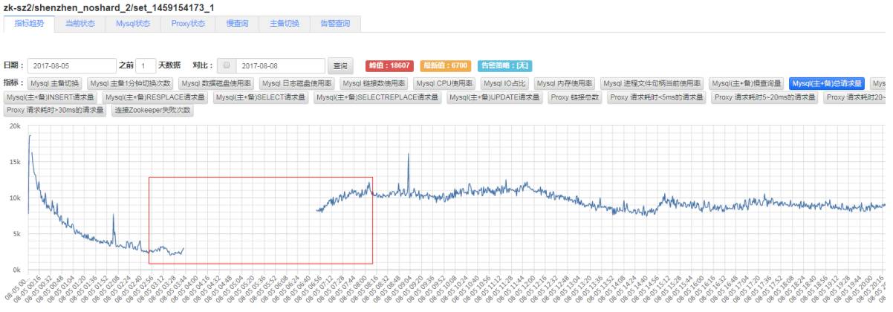Select the Mysql(主+备)INSERT请求量 metric
Screen dimensions: 893x312
(51, 97)
